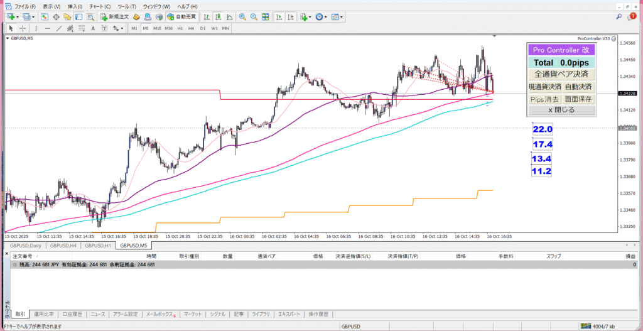Click the zoom out magnifier icon

252,16
